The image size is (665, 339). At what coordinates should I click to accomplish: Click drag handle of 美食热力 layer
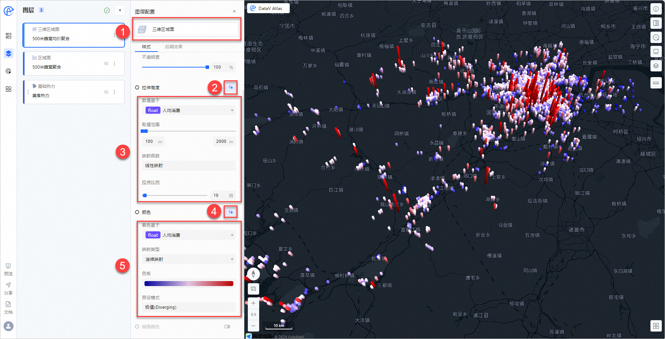point(28,92)
